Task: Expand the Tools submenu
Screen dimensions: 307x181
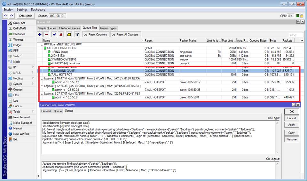Action: (x=21, y=112)
